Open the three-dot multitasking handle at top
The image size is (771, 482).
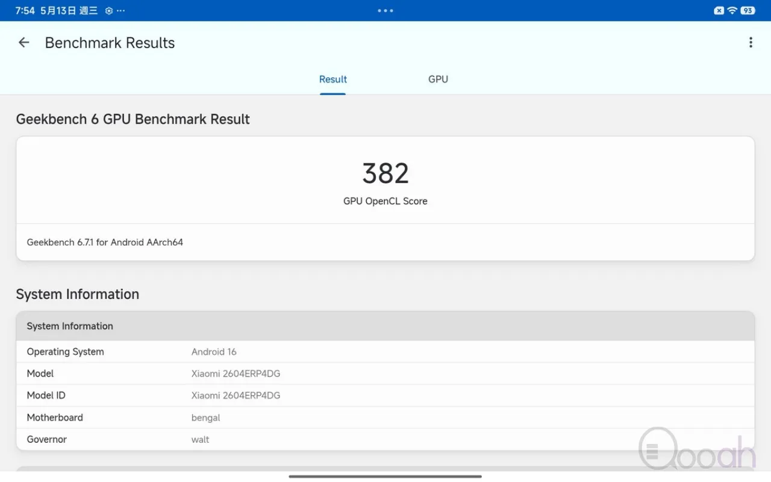coord(385,11)
